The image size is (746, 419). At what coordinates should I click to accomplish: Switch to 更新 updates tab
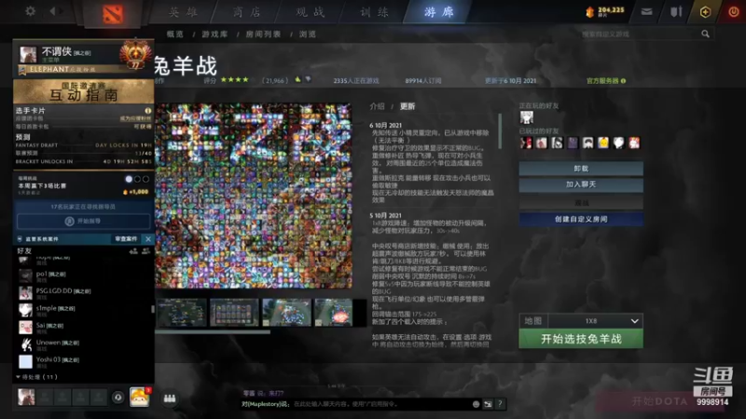(408, 106)
